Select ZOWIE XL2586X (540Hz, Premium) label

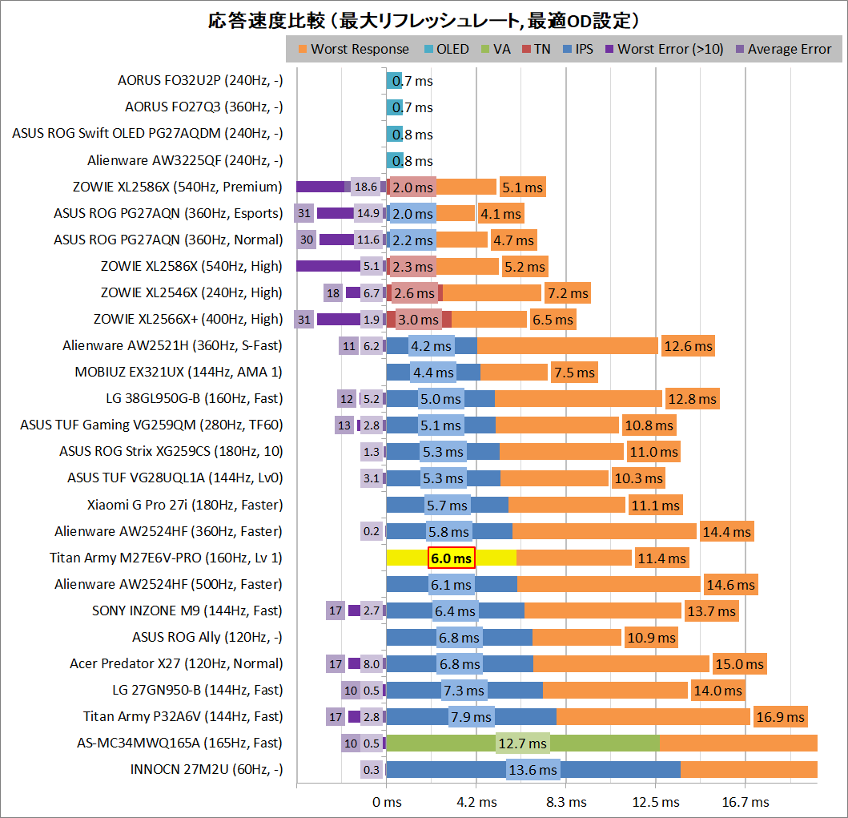178,187
